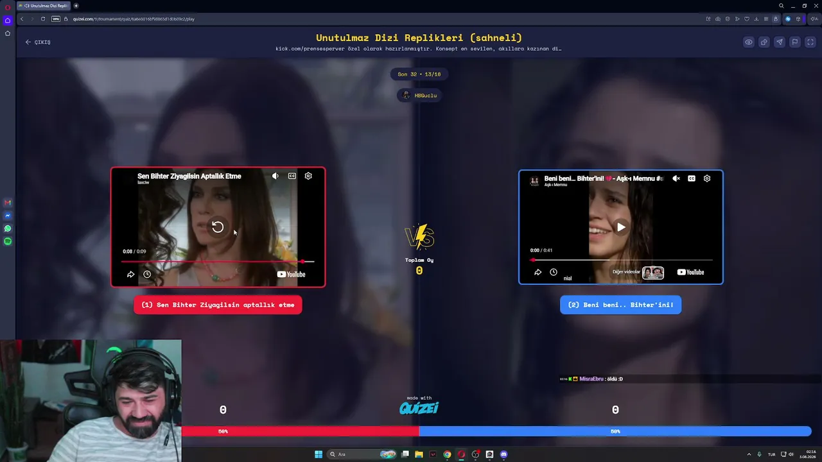Click the Quizei logo at bottom
This screenshot has width=822, height=462.
419,408
